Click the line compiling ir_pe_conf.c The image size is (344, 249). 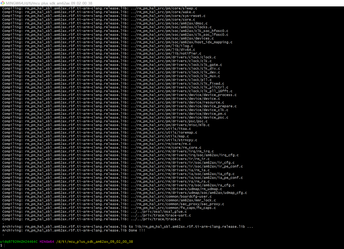coord(123,166)
